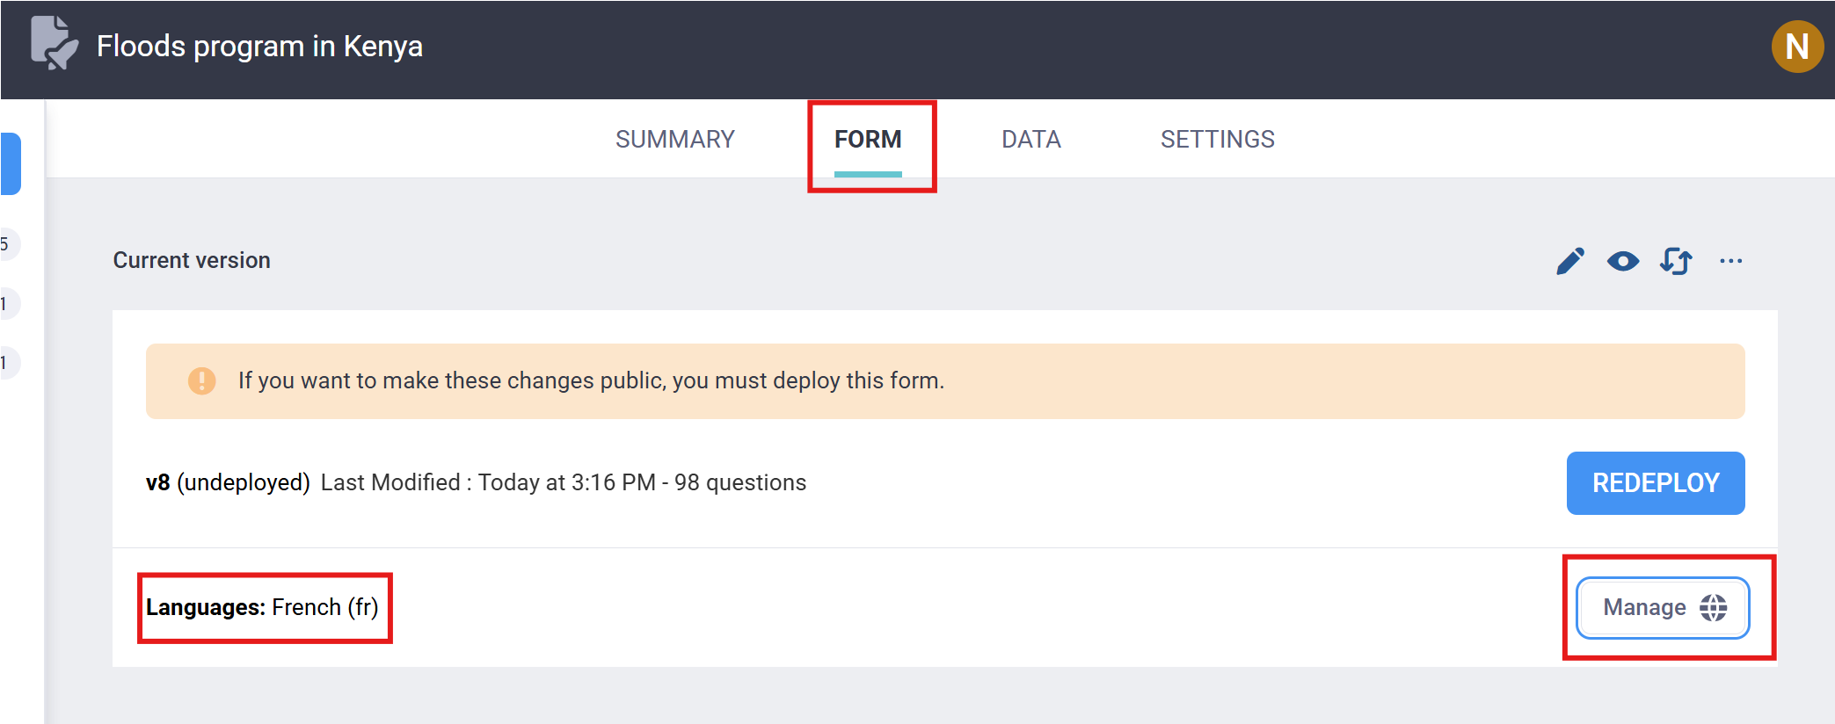This screenshot has width=1835, height=724.
Task: Click the orange warning exclamation icon
Action: pyautogui.click(x=201, y=380)
